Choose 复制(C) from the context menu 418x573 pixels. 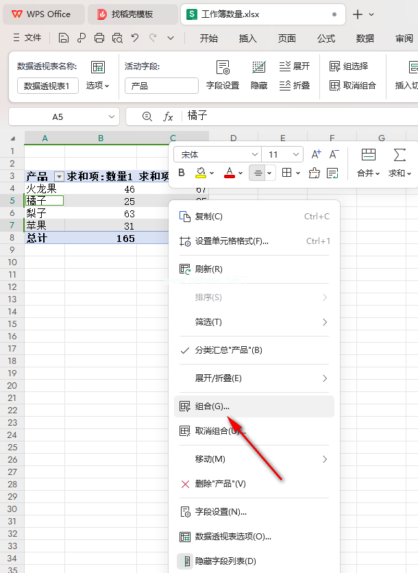point(254,217)
